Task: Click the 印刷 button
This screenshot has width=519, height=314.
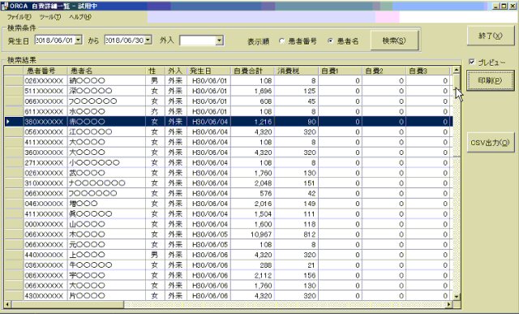Action: [490, 80]
